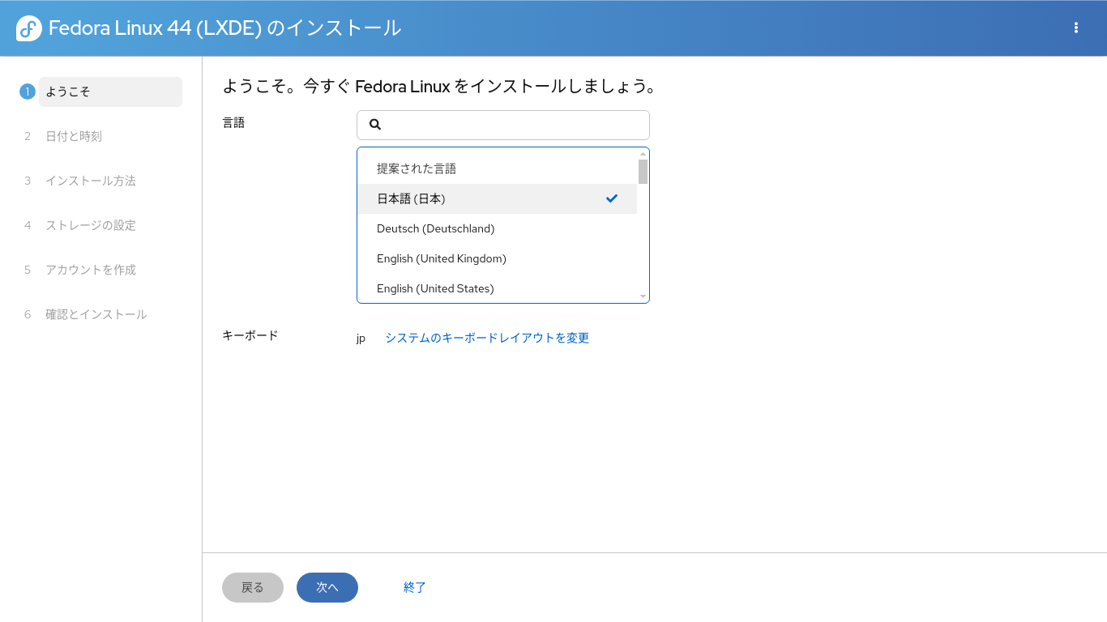1107x622 pixels.
Task: Click the checkmark beside 日本語 (日本)
Action: click(612, 198)
